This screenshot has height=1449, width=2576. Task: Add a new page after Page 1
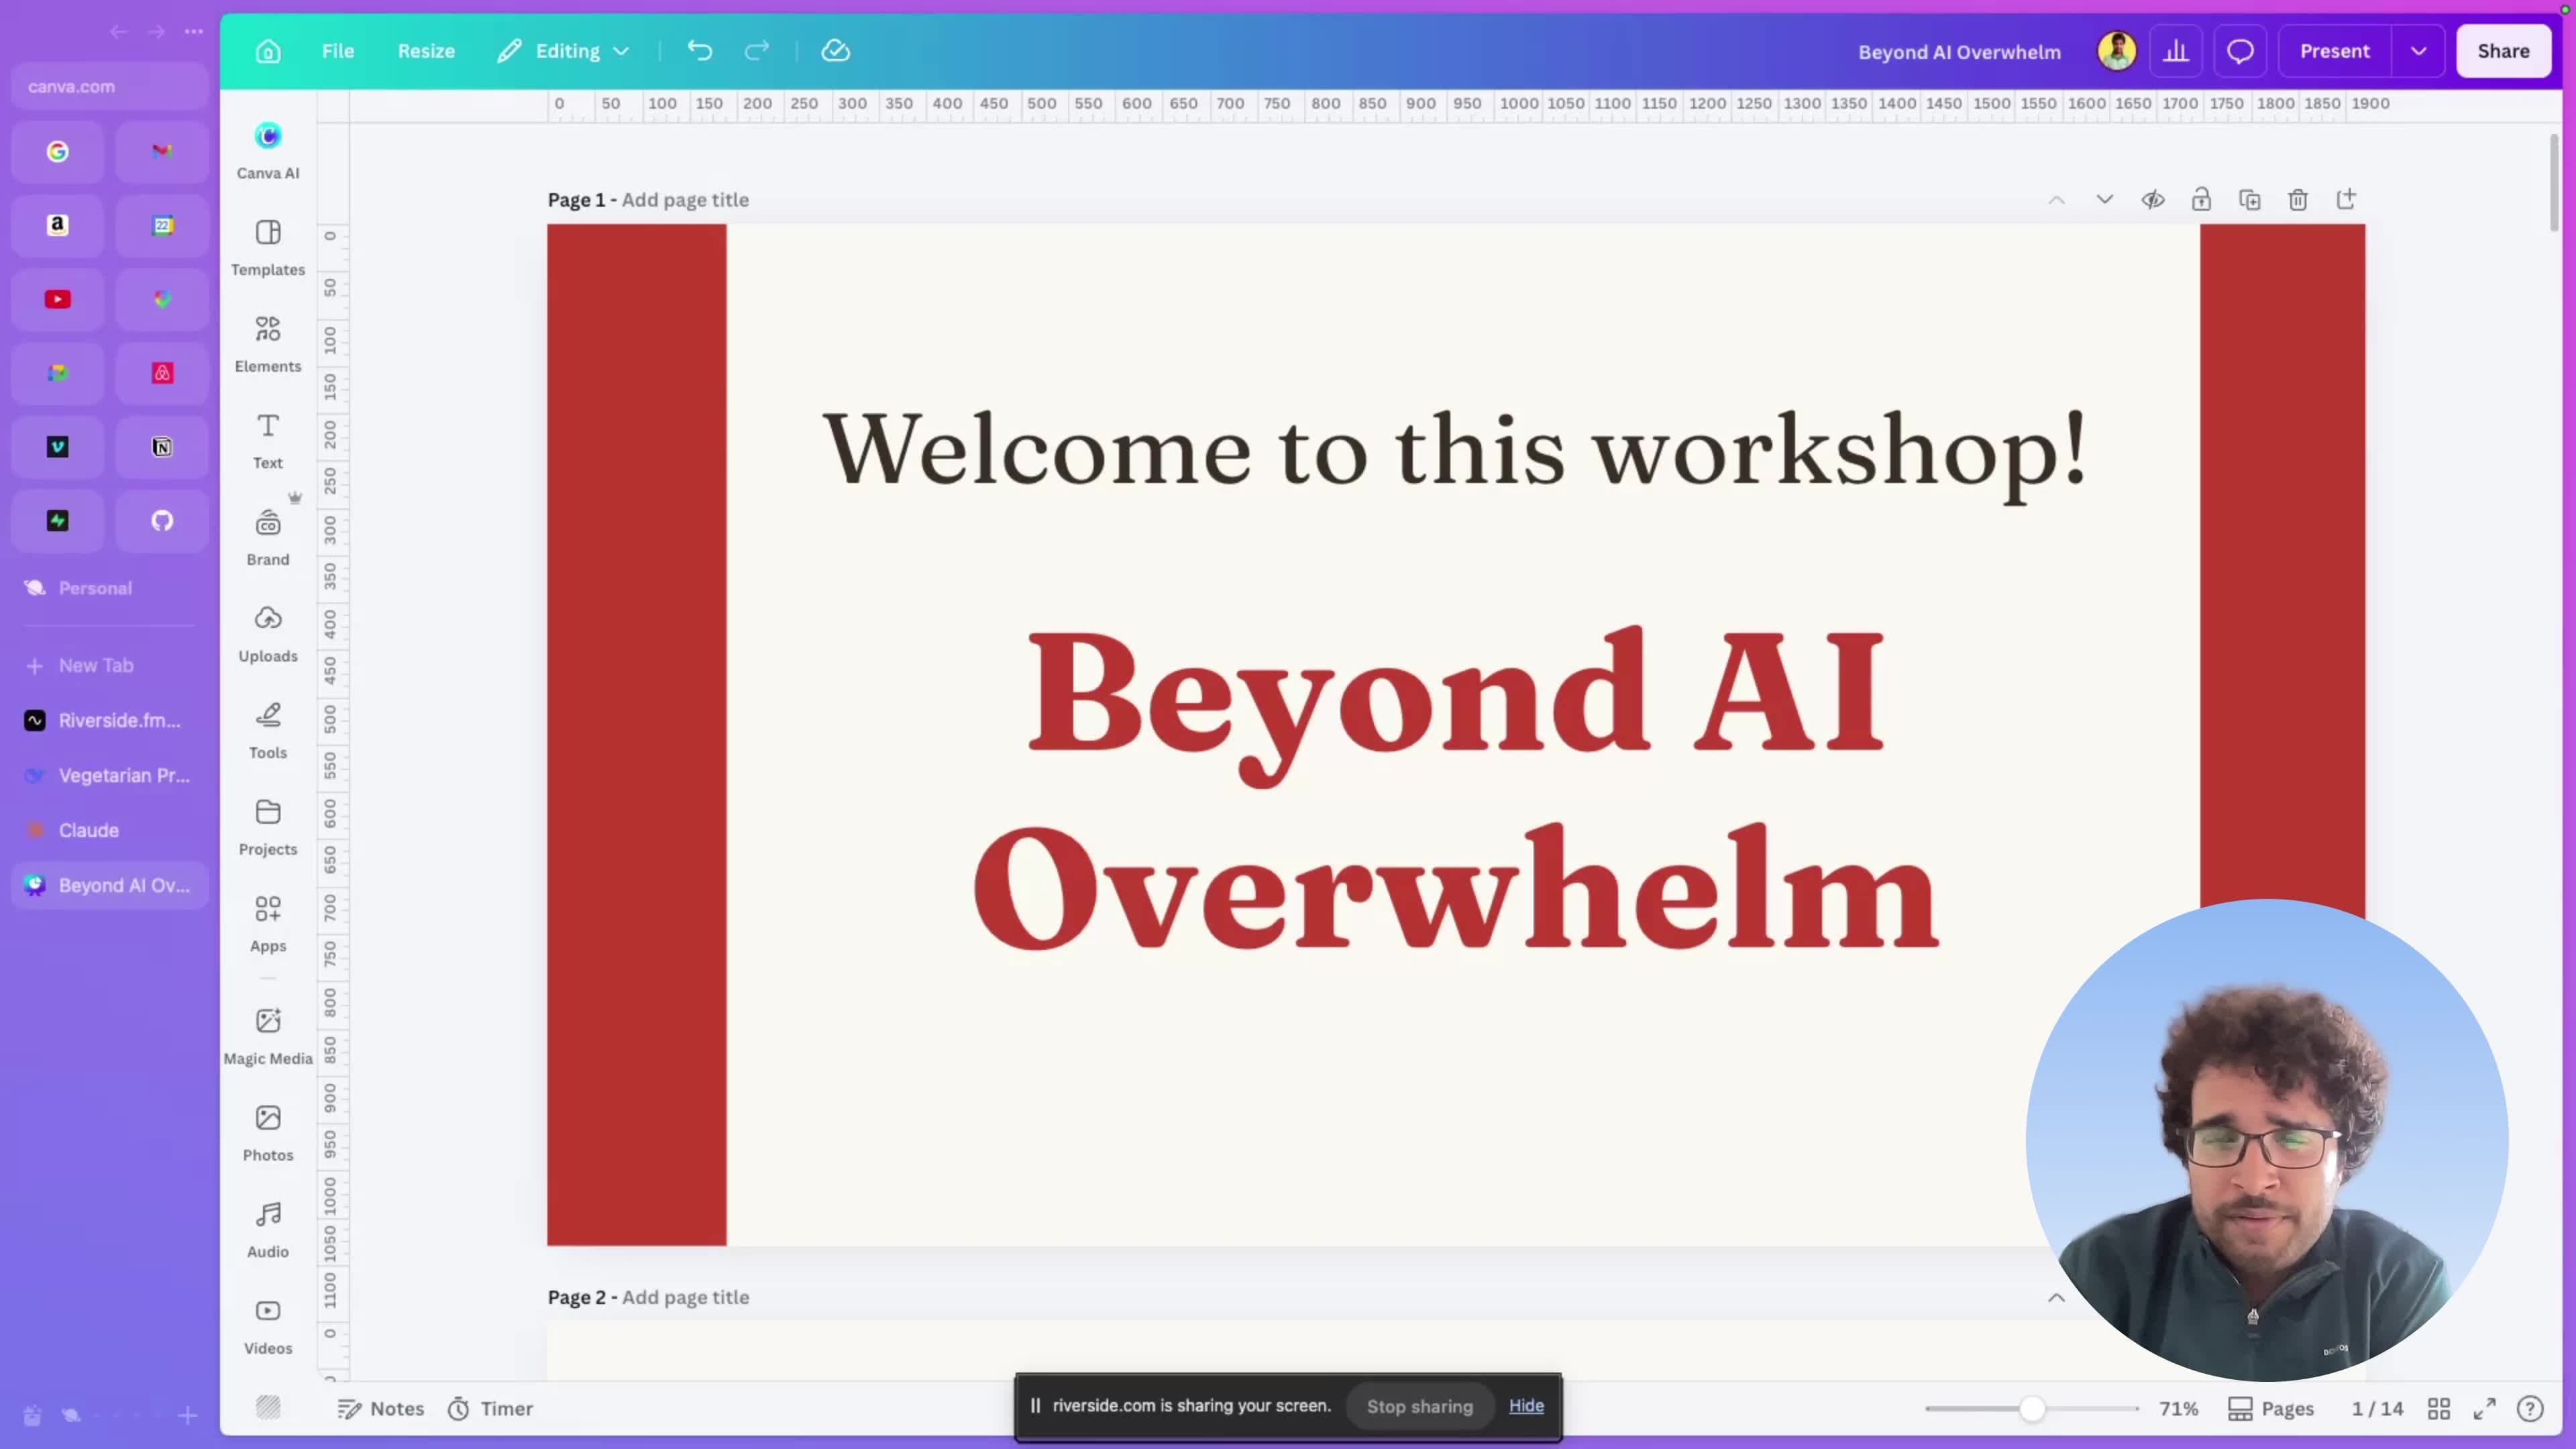(x=2346, y=199)
